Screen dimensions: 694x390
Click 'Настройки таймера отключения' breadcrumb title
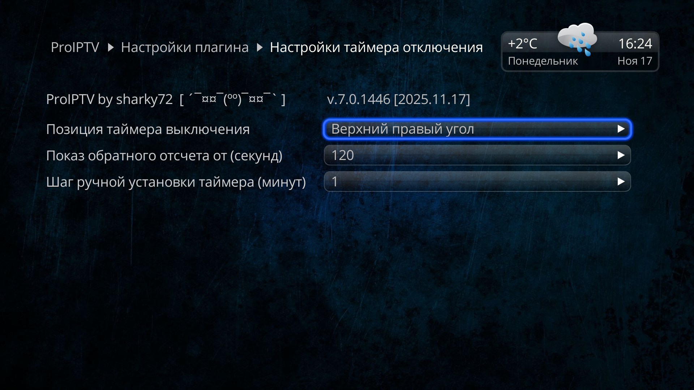coord(376,47)
